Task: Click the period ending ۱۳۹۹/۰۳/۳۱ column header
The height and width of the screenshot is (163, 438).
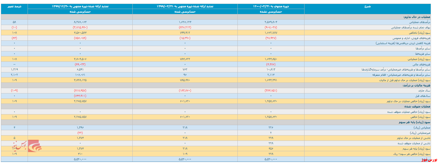Action: coord(185,6)
